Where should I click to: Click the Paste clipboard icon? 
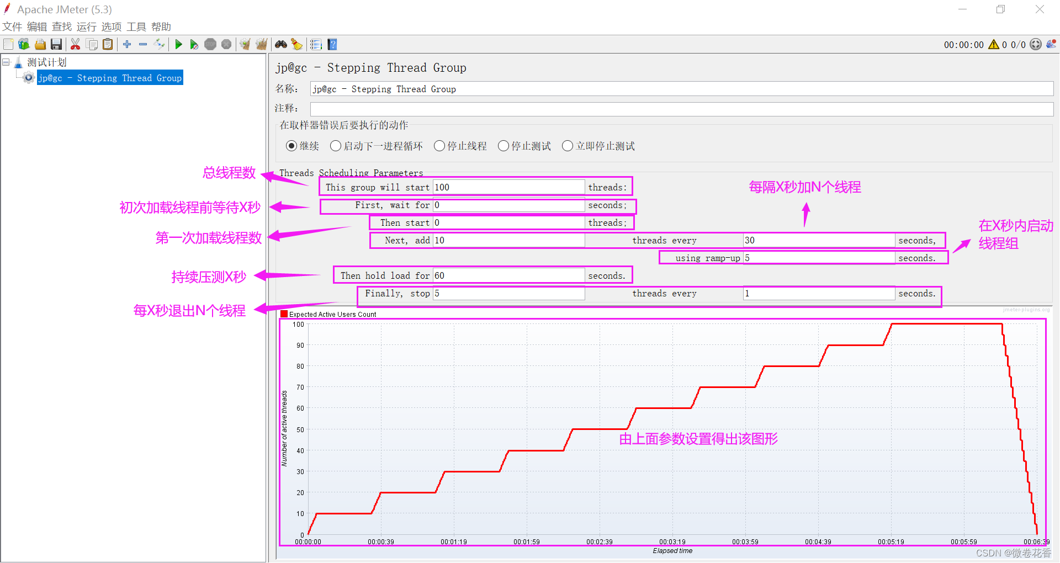[x=108, y=44]
